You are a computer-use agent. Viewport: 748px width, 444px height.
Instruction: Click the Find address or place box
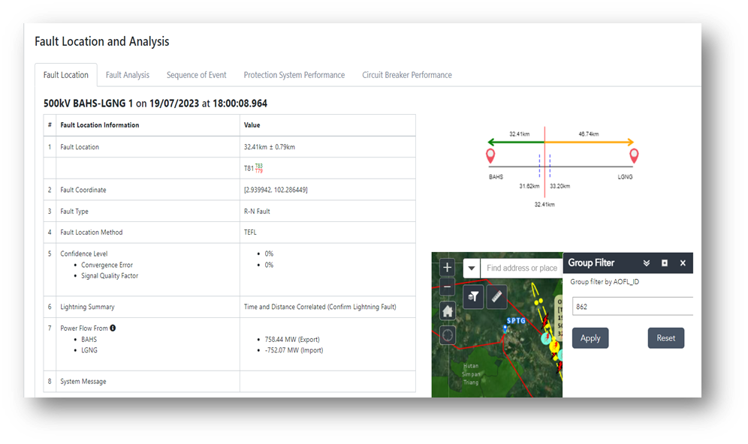(521, 268)
